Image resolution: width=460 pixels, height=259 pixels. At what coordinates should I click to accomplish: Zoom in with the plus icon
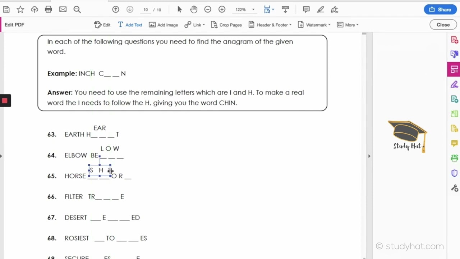[222, 10]
